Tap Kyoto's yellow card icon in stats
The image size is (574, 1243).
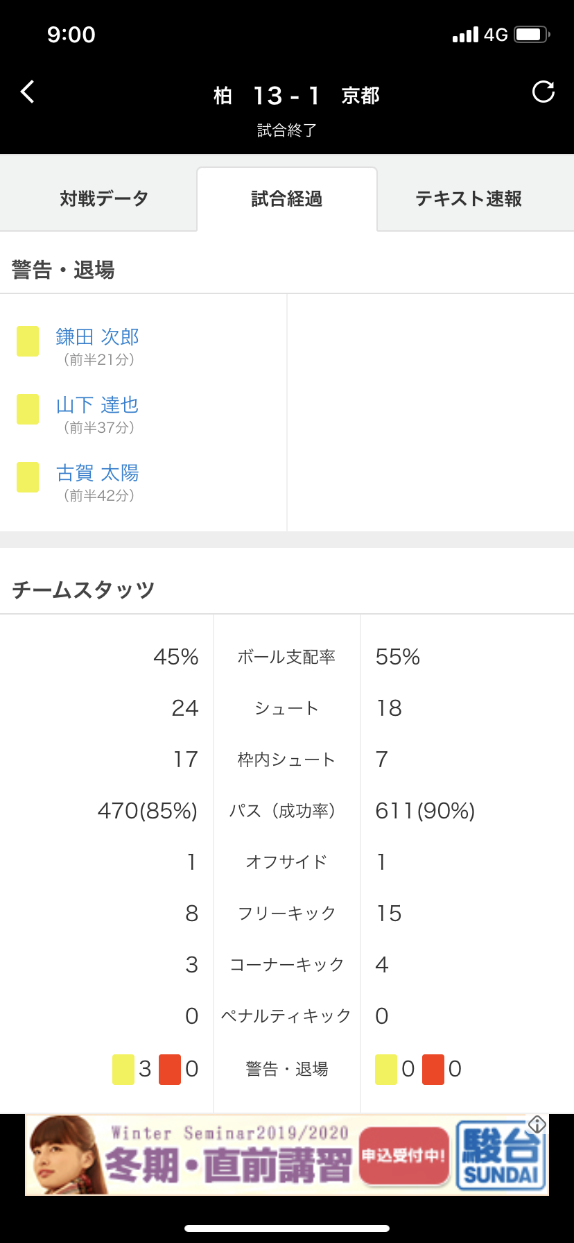386,1069
